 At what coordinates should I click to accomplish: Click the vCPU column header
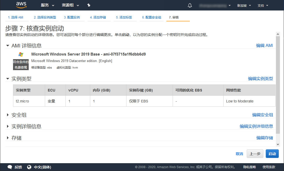[78, 90]
